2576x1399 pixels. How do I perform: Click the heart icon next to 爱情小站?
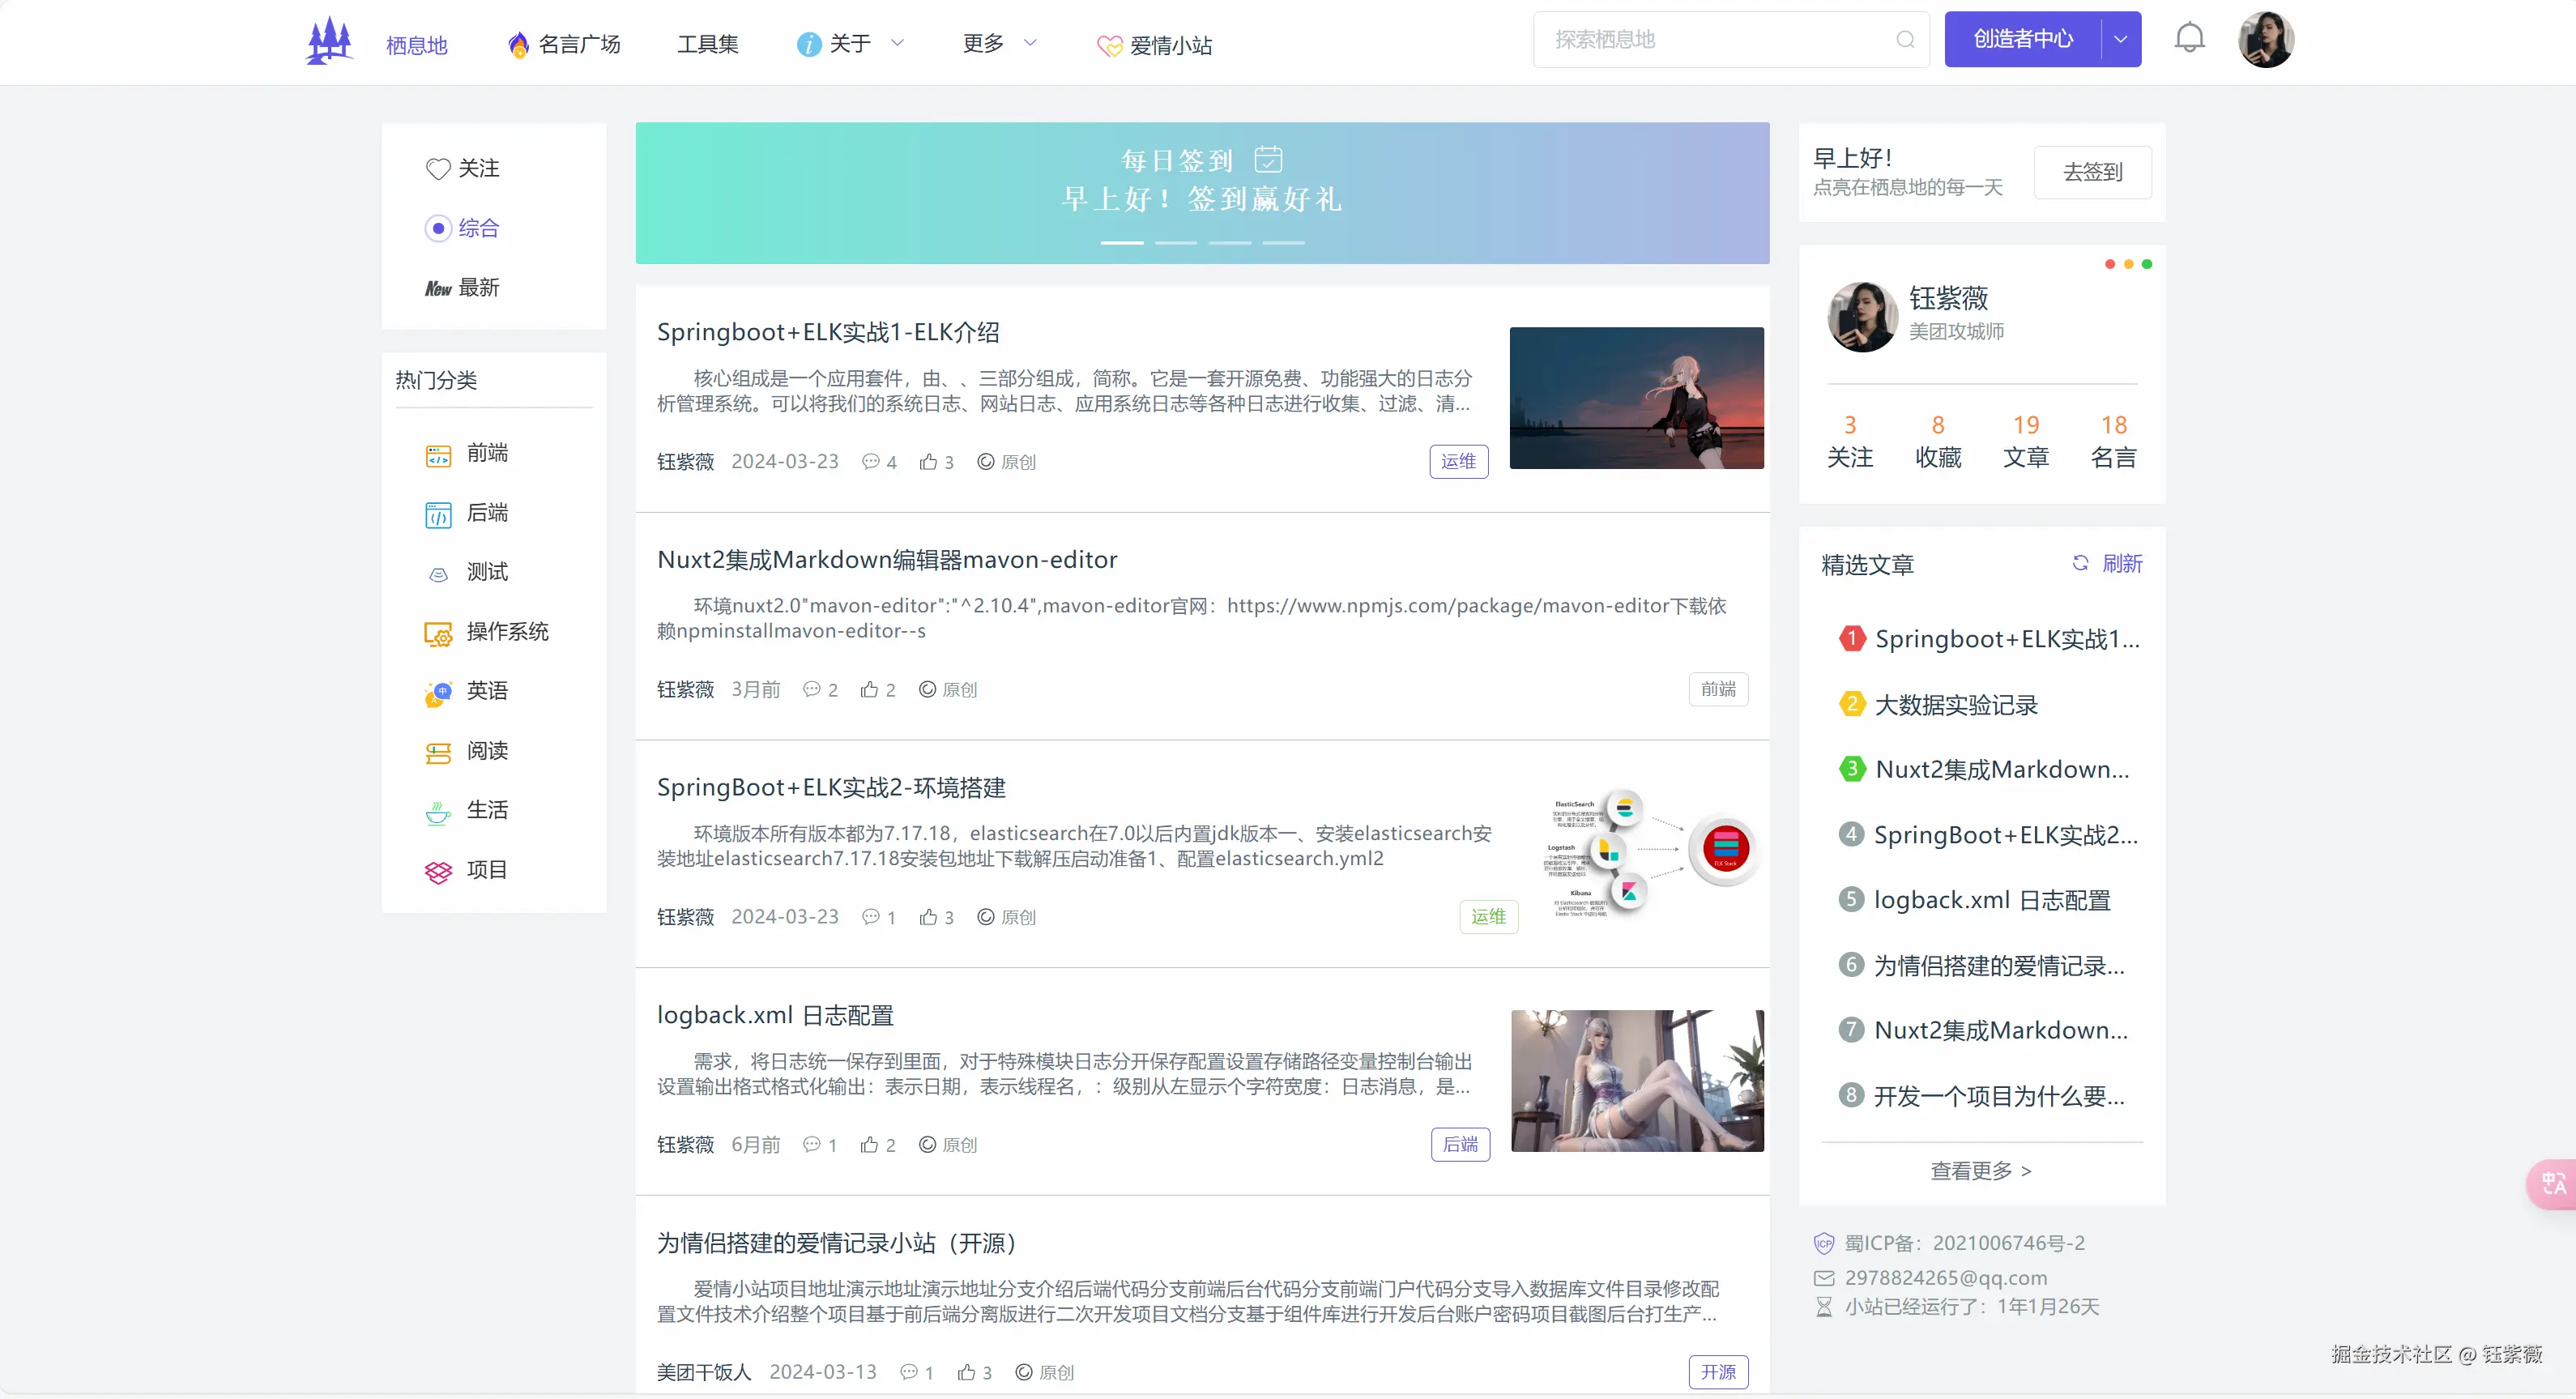(x=1109, y=45)
